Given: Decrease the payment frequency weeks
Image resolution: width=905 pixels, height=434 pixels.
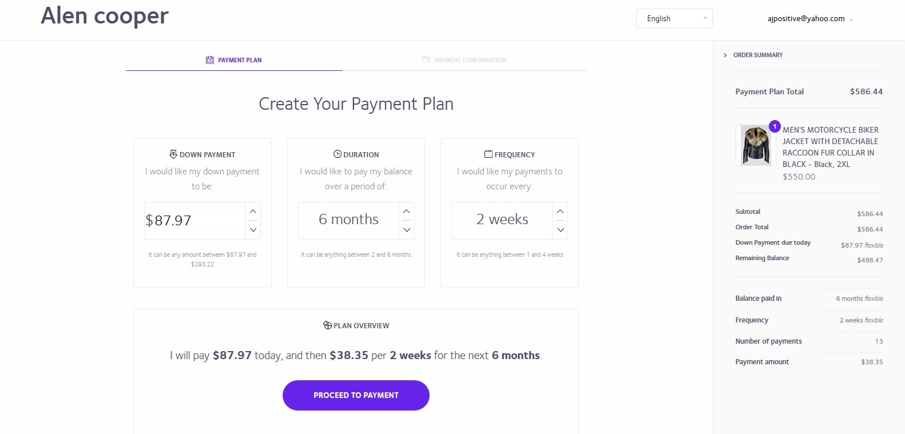Looking at the screenshot, I should [x=561, y=230].
